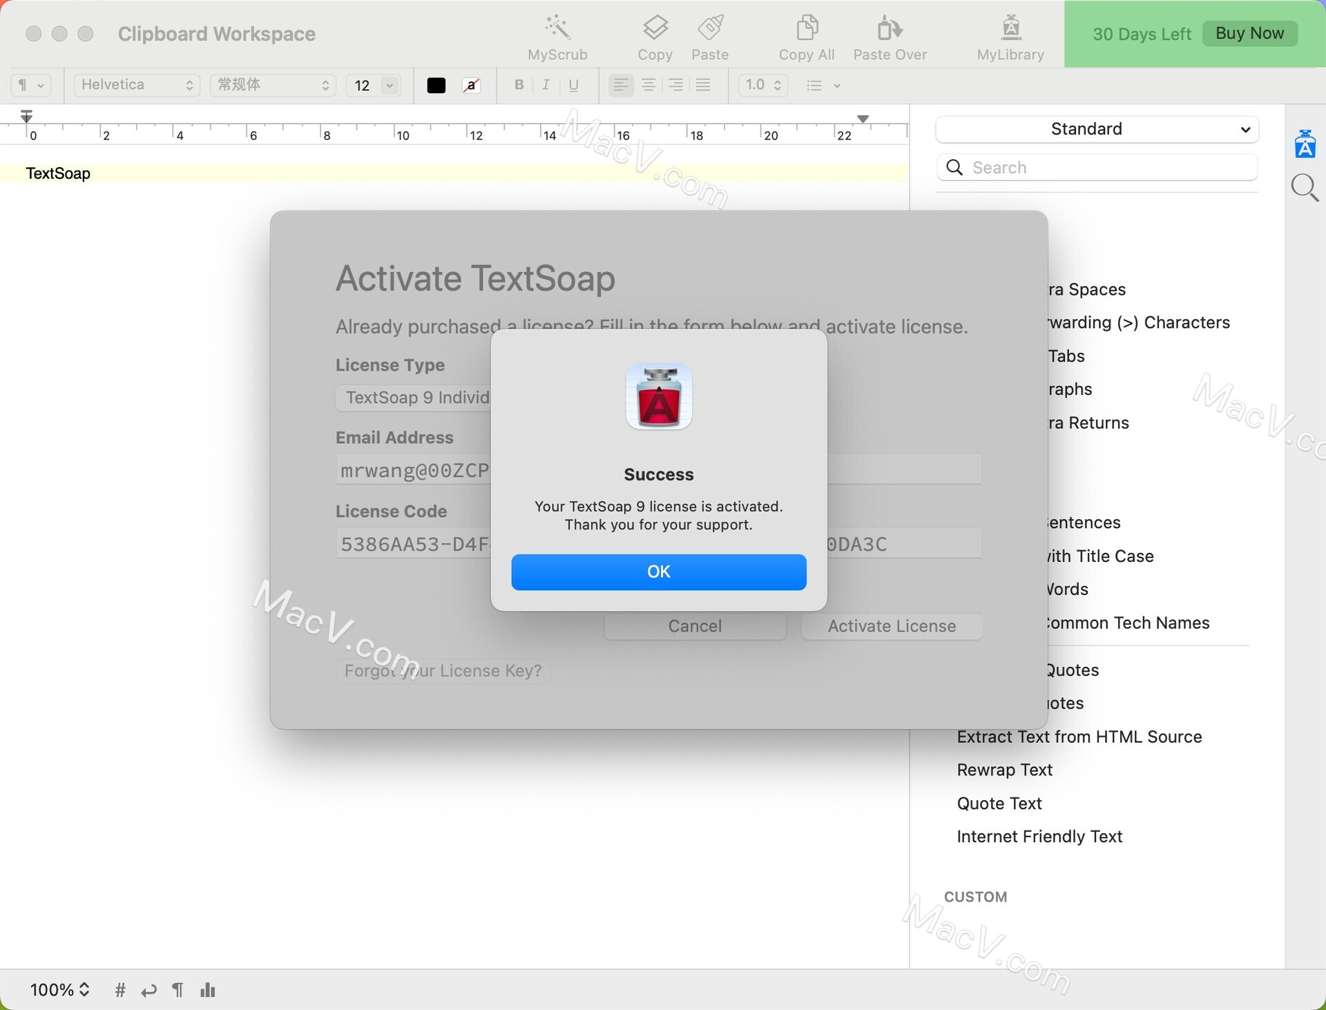Open the License Type dropdown
This screenshot has height=1010, width=1326.
point(413,398)
